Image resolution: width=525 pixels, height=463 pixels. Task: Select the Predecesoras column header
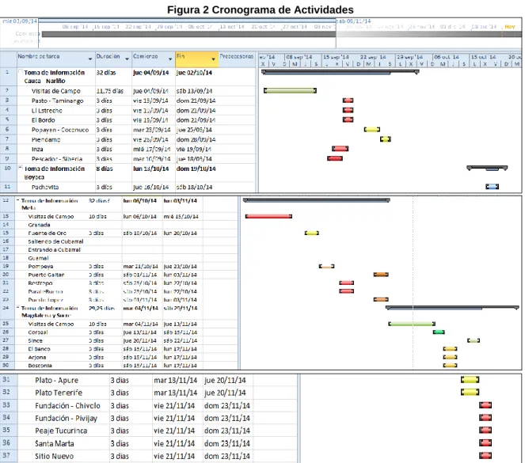click(x=237, y=56)
